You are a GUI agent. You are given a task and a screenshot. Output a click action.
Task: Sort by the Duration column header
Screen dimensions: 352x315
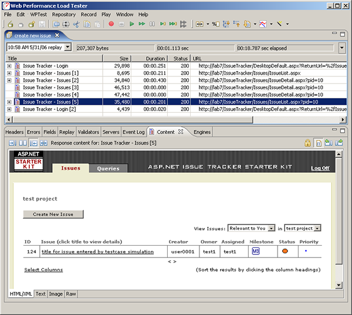click(x=150, y=58)
